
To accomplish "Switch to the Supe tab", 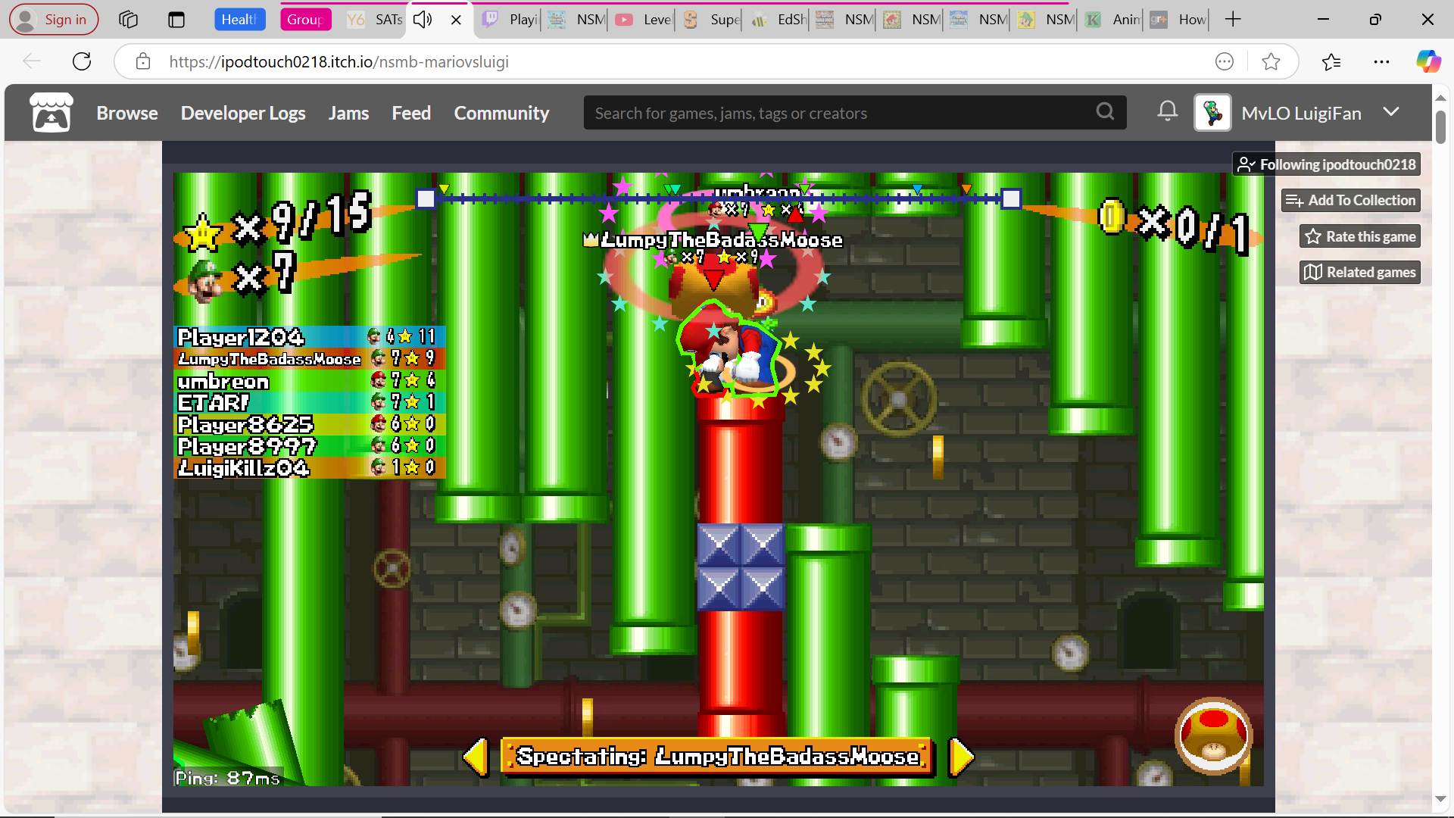I will (710, 20).
